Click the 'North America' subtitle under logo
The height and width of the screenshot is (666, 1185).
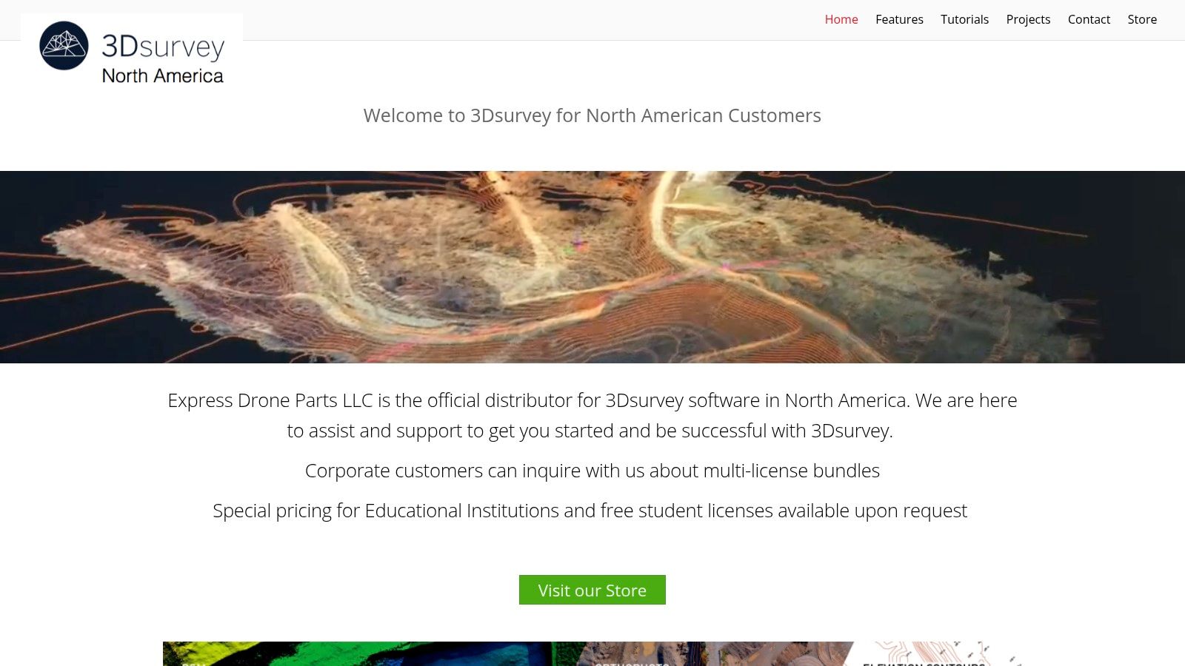coord(163,75)
